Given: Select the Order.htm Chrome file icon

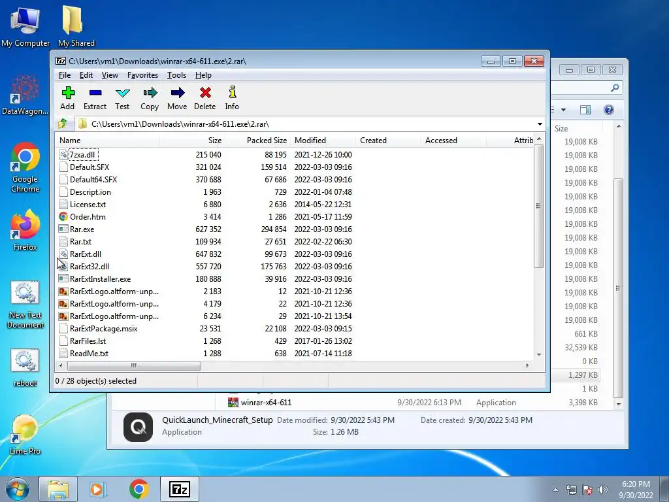Looking at the screenshot, I should [63, 217].
